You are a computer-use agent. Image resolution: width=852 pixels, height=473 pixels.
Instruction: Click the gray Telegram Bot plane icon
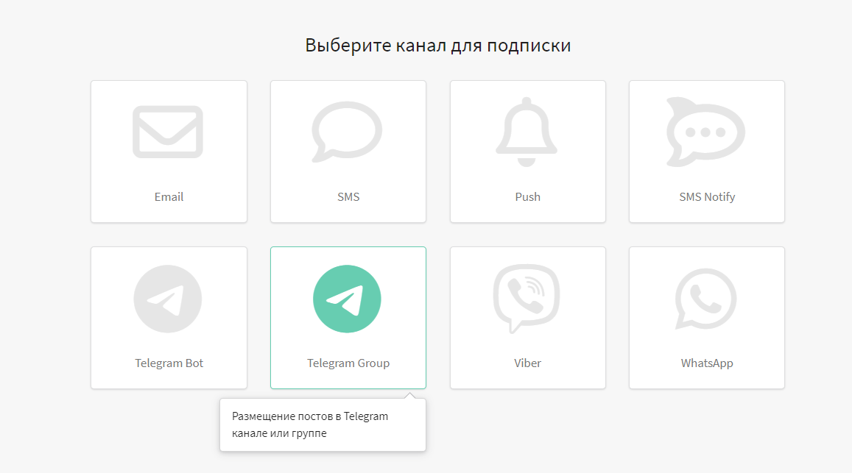tap(168, 299)
